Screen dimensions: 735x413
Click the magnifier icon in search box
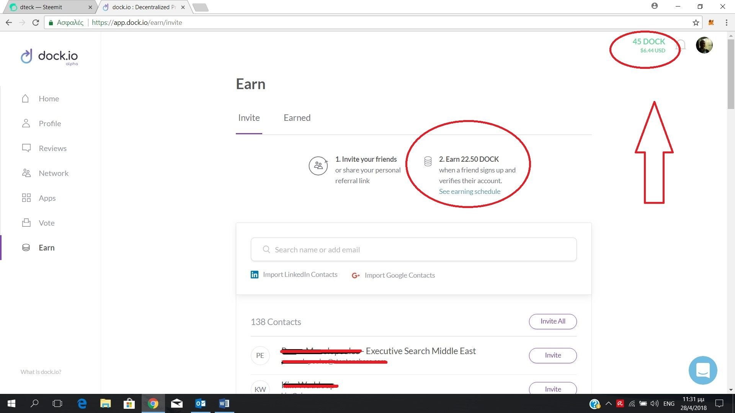(266, 249)
